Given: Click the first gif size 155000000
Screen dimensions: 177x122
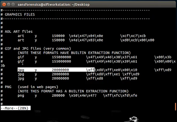Looking at the screenshot, I should pos(61,57).
